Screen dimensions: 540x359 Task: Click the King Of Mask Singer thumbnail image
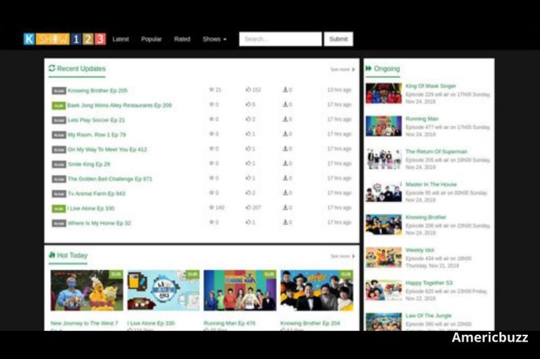(383, 93)
